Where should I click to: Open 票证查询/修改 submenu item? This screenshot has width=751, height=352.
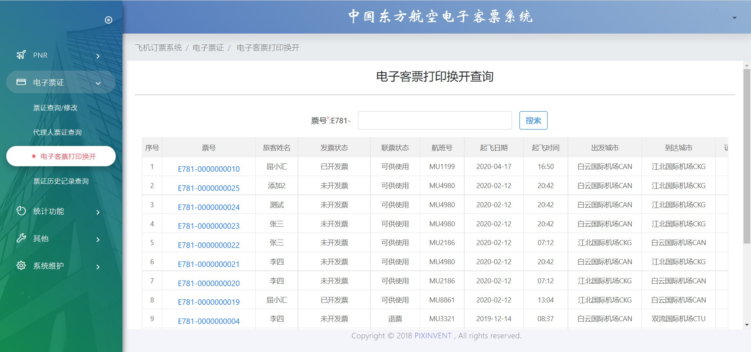(x=55, y=108)
